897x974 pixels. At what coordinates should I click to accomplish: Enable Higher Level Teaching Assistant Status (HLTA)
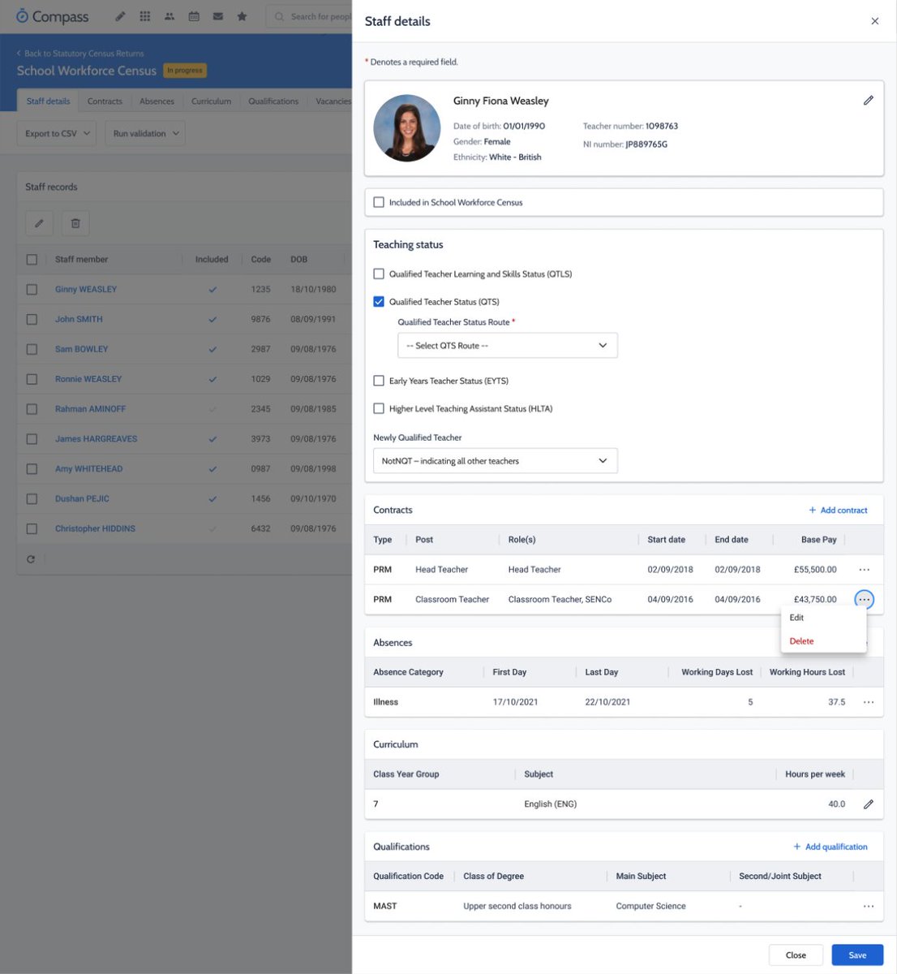pos(378,408)
